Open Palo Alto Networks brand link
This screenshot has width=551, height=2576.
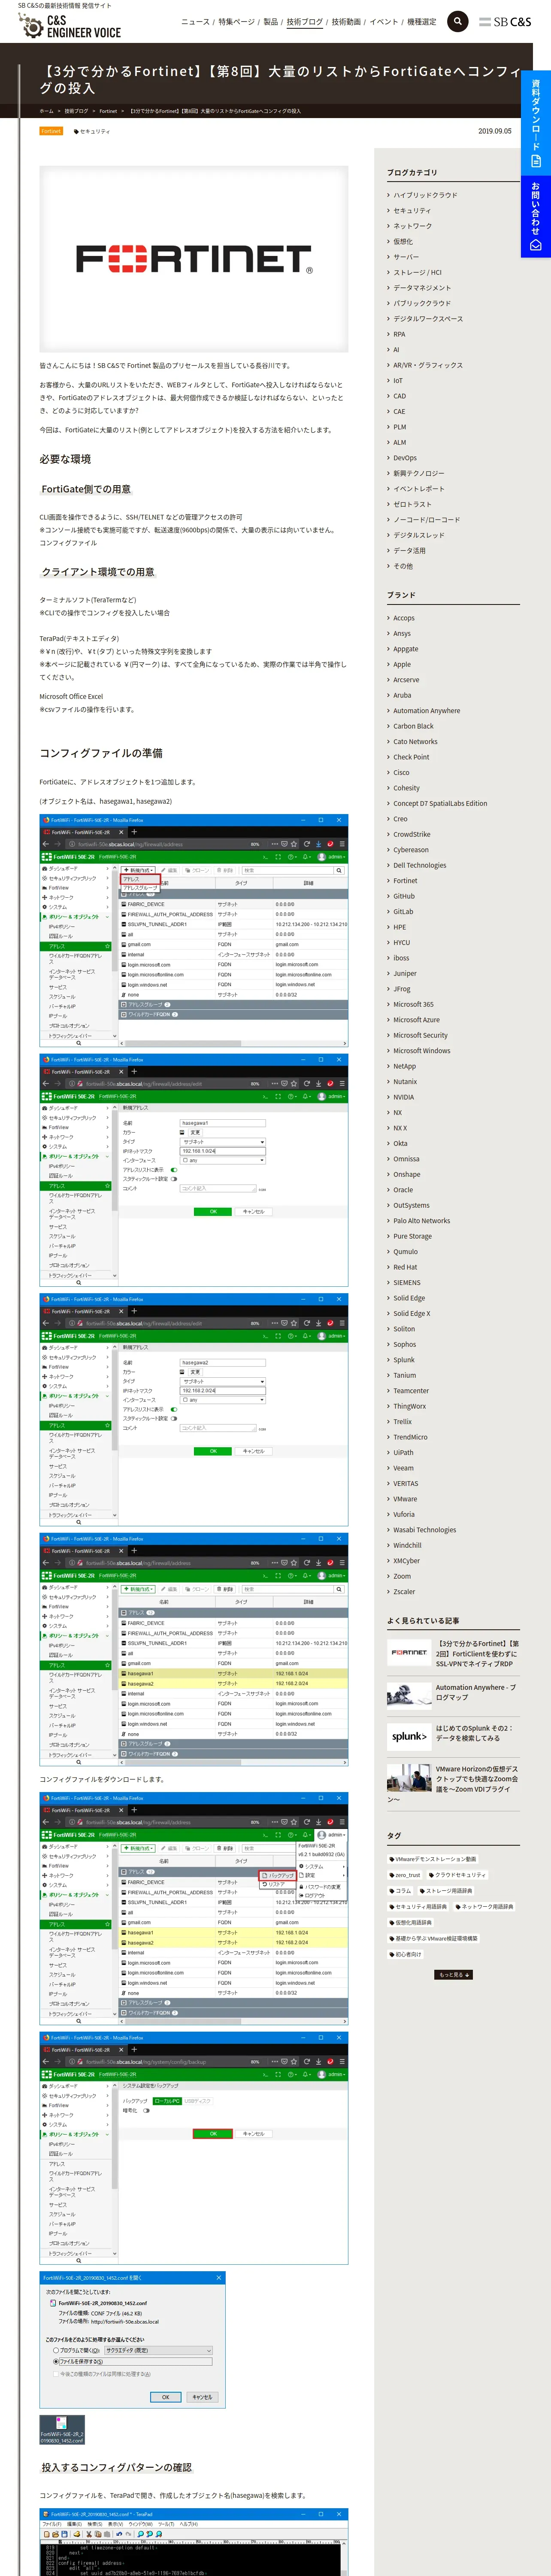(422, 1221)
